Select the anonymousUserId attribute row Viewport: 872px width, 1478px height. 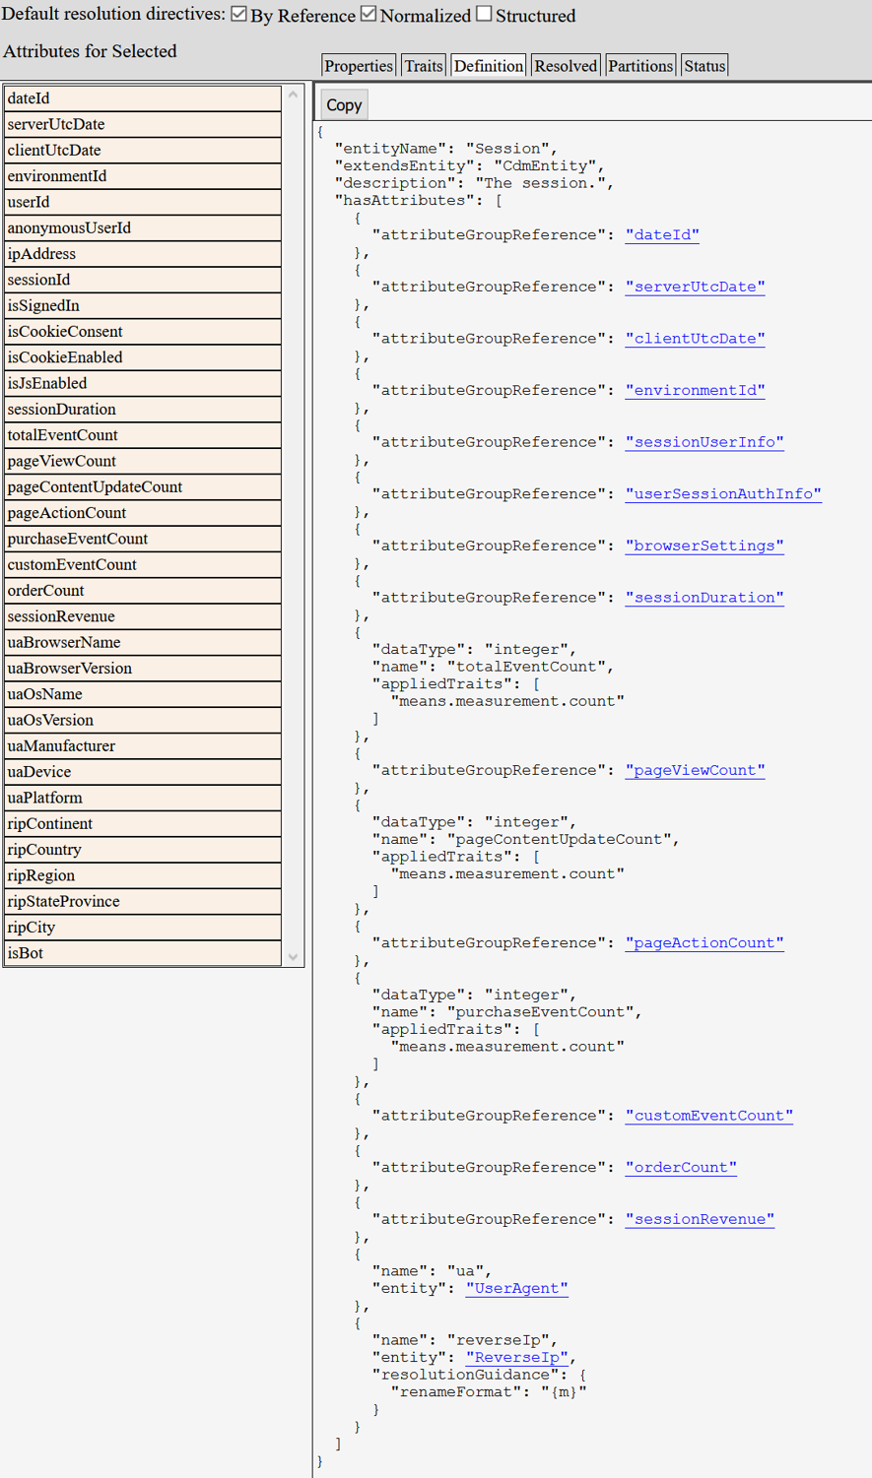point(143,227)
